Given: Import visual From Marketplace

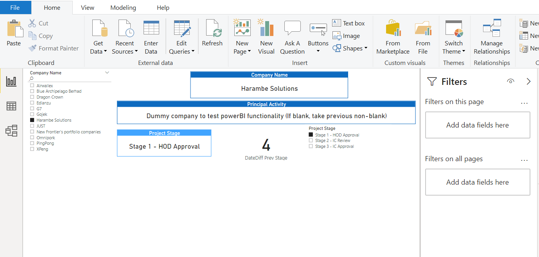Looking at the screenshot, I should [393, 37].
